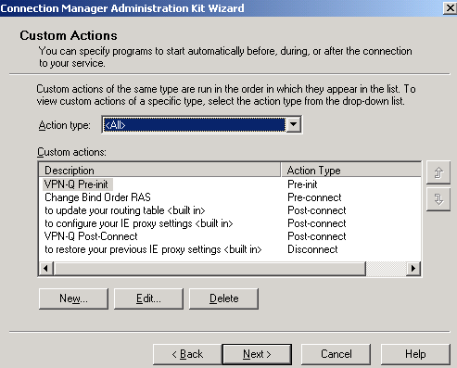Sort by the Action Type column header
Viewport: 457px width, 368px height.
coord(351,171)
